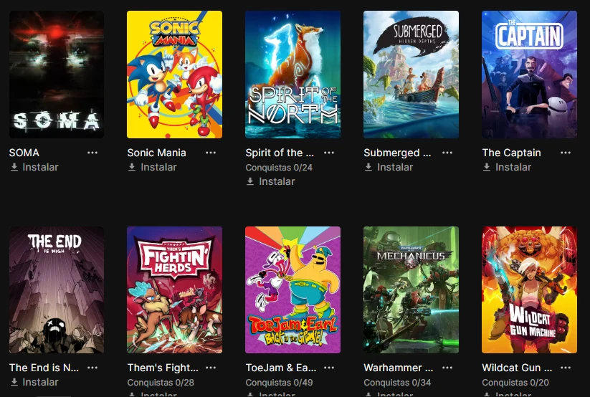Screen dimensions: 590x397
Task: Install Spirit of the North via Instalar
Action: 277,181
